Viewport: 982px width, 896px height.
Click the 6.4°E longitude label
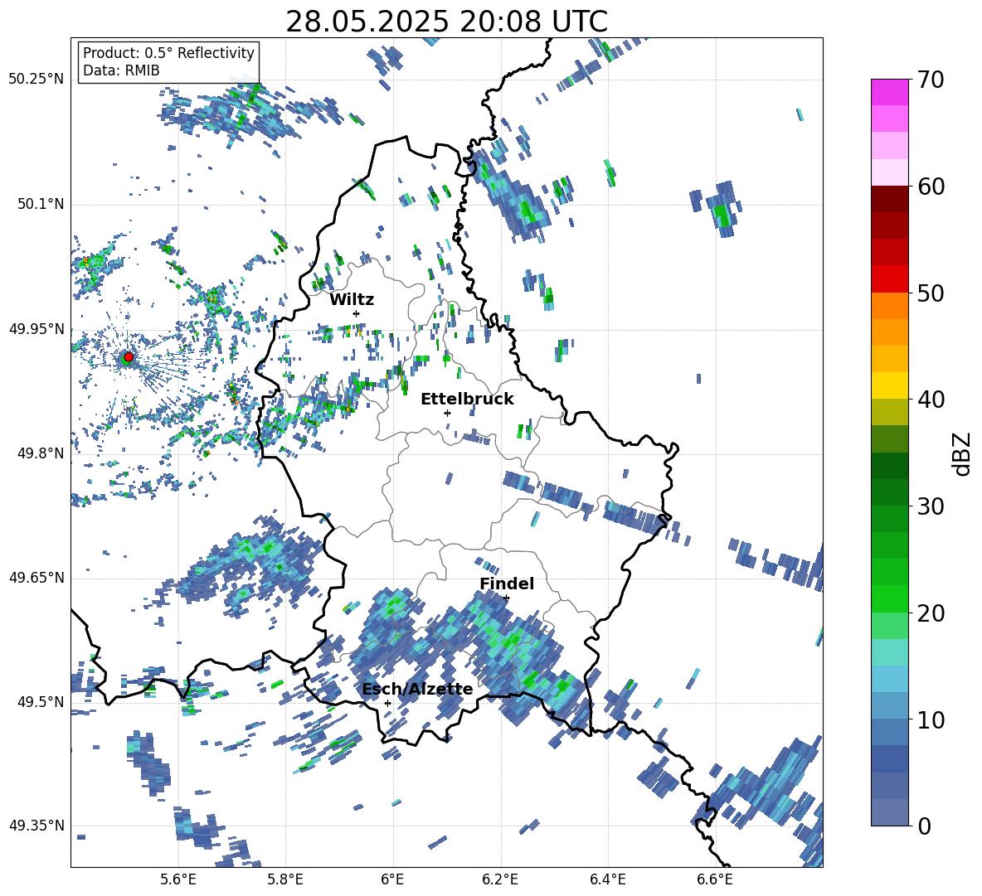pyautogui.click(x=607, y=879)
